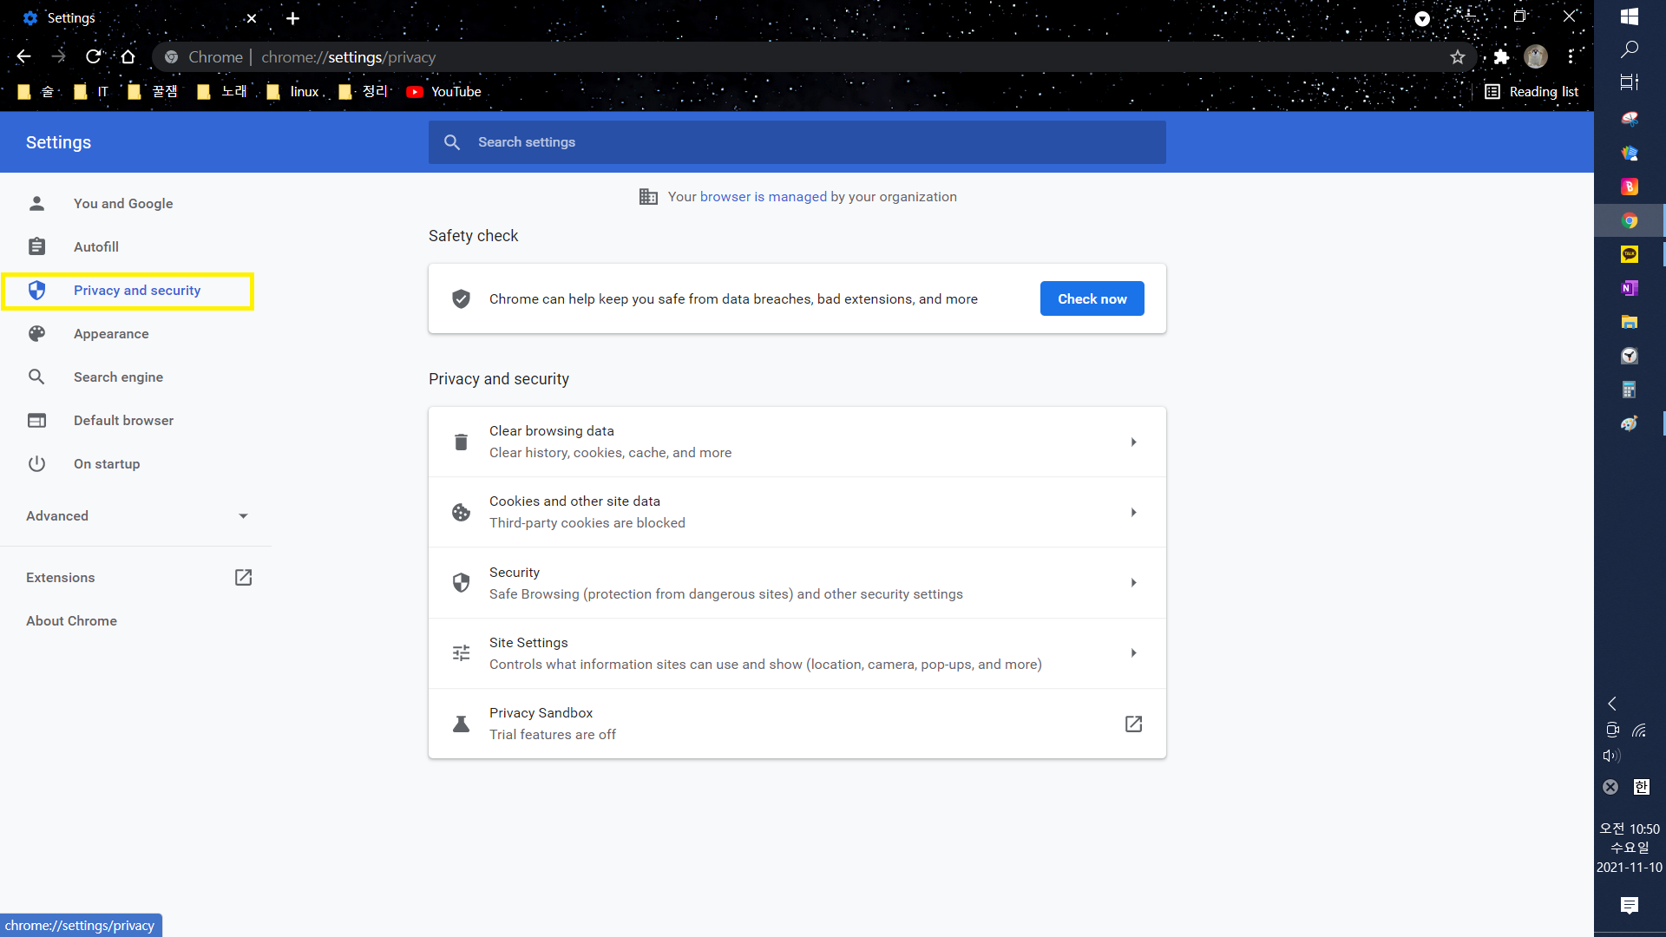
Task: Click the Safety check shield icon
Action: click(461, 298)
